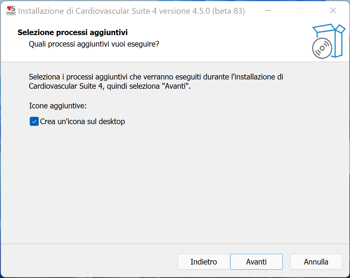
Task: Click the "Quali processi aggiuntivi vuoi eseguire?" subtitle
Action: pos(94,44)
